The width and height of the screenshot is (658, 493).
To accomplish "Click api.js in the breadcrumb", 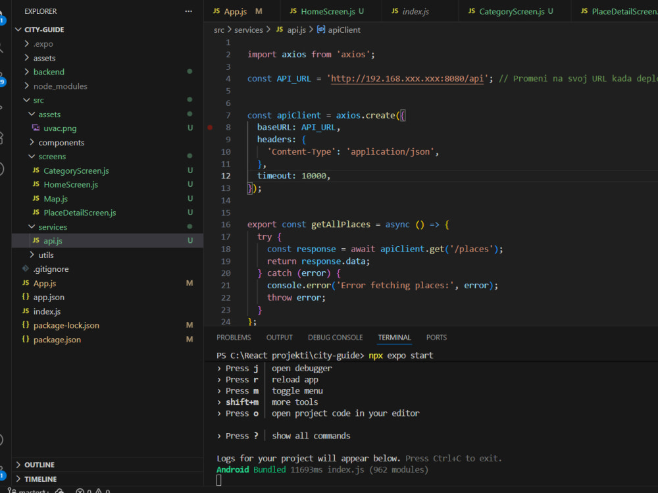I will click(296, 30).
